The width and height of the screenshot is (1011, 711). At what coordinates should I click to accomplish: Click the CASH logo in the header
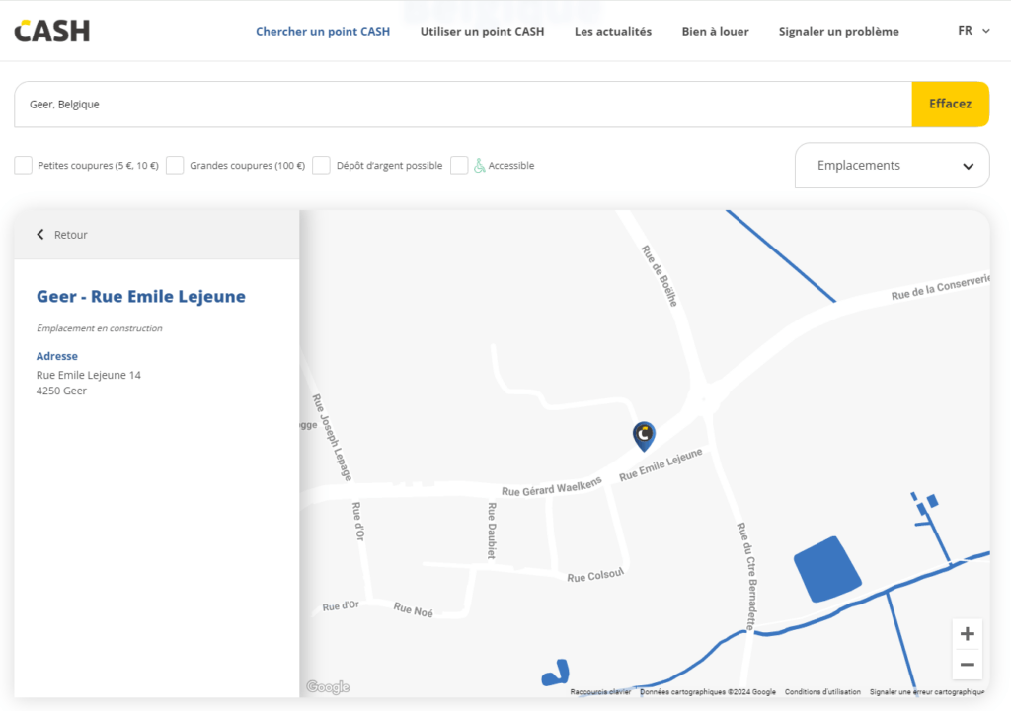coord(51,31)
